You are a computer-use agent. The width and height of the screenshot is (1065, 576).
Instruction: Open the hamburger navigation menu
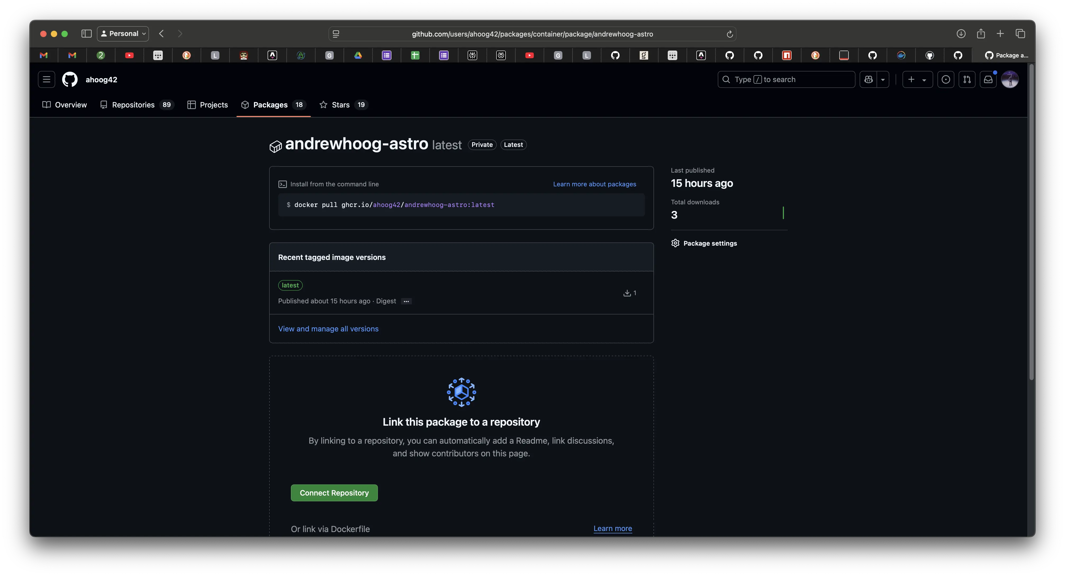tap(46, 79)
